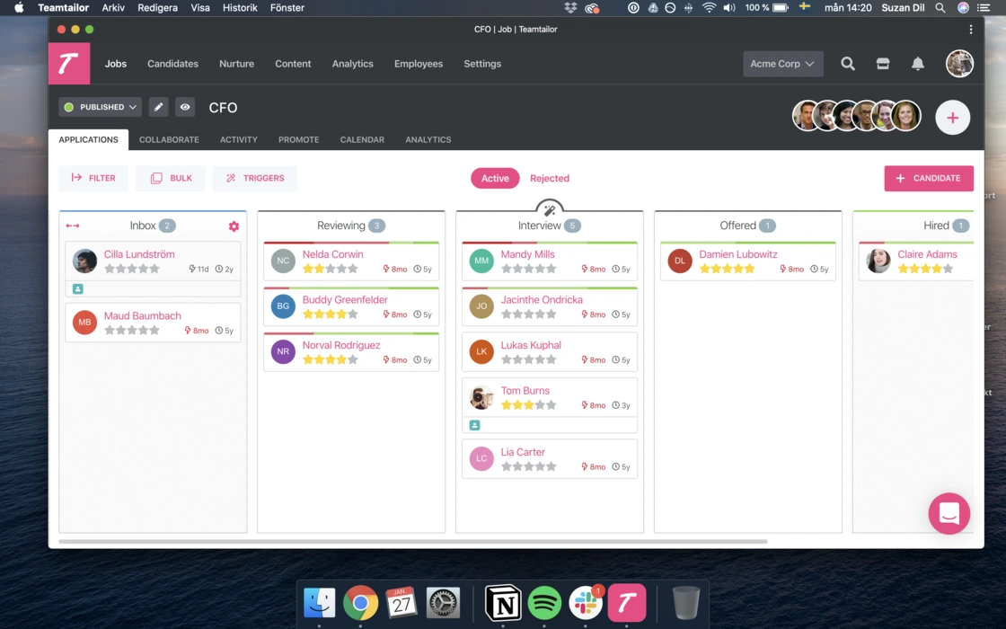Open the Settings navigation item
Screen dimensions: 1006x629
(x=482, y=64)
